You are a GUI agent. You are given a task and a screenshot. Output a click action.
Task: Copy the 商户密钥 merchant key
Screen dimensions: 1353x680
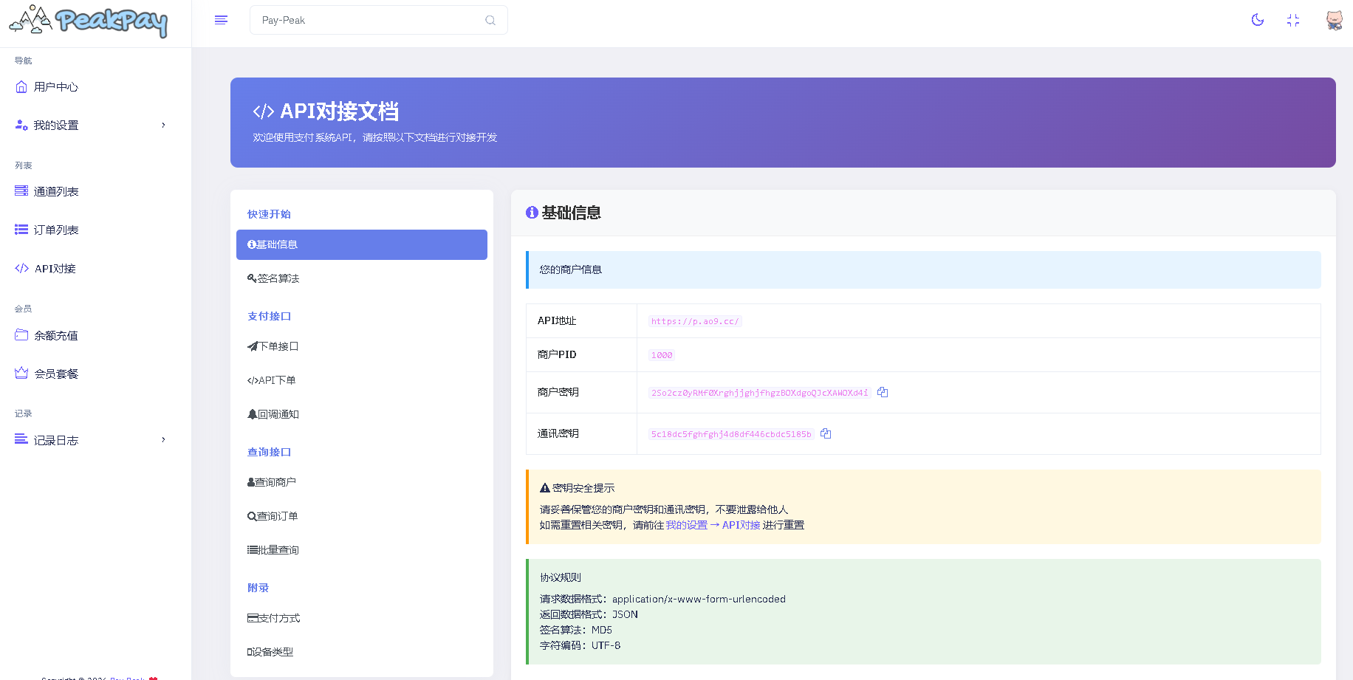(883, 392)
